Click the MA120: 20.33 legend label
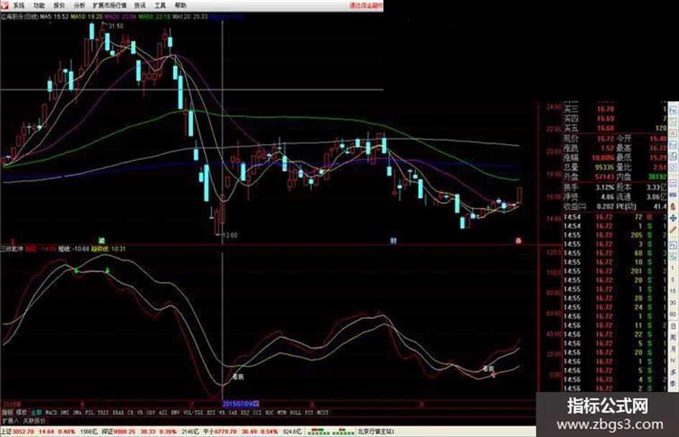679x437 pixels. [x=190, y=17]
